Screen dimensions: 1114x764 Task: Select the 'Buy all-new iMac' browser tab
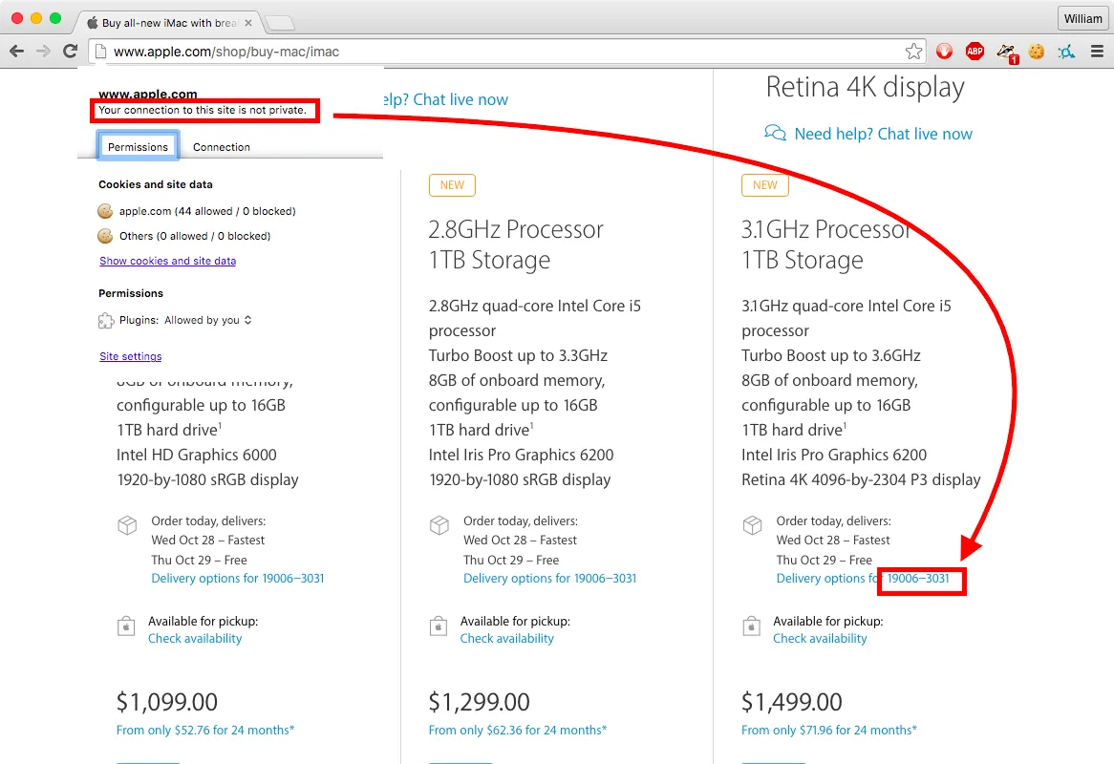168,23
